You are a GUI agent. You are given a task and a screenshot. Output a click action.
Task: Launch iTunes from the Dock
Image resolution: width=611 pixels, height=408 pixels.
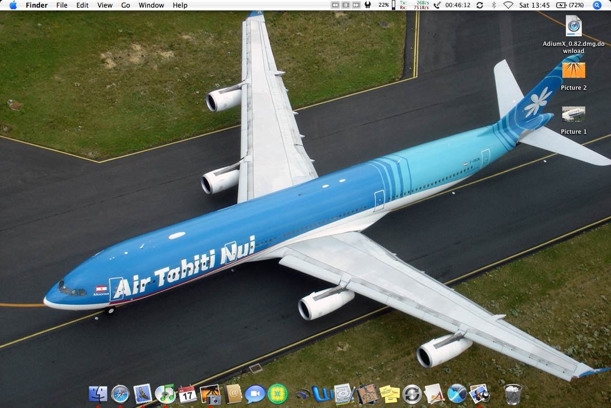pyautogui.click(x=165, y=394)
